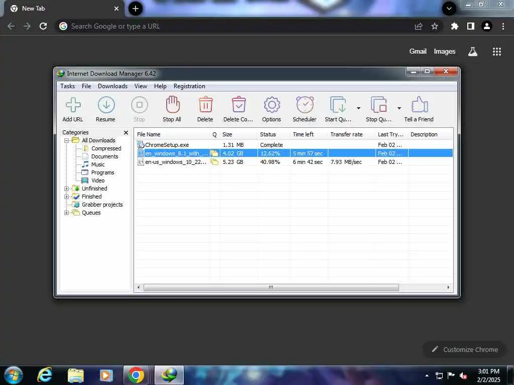Screen dimensions: 514x385
Task: Click the Start Queue icon
Action: click(338, 109)
